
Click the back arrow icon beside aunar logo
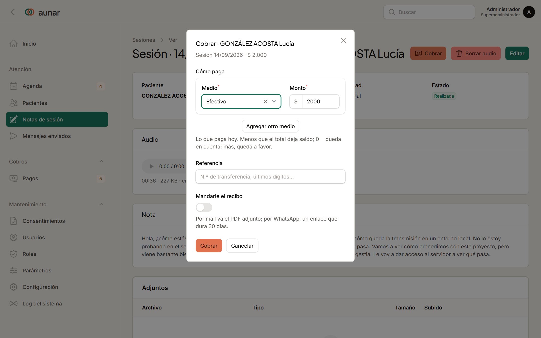click(13, 12)
